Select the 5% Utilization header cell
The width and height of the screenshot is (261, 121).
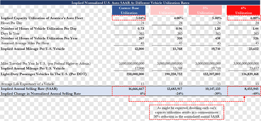click(205, 10)
